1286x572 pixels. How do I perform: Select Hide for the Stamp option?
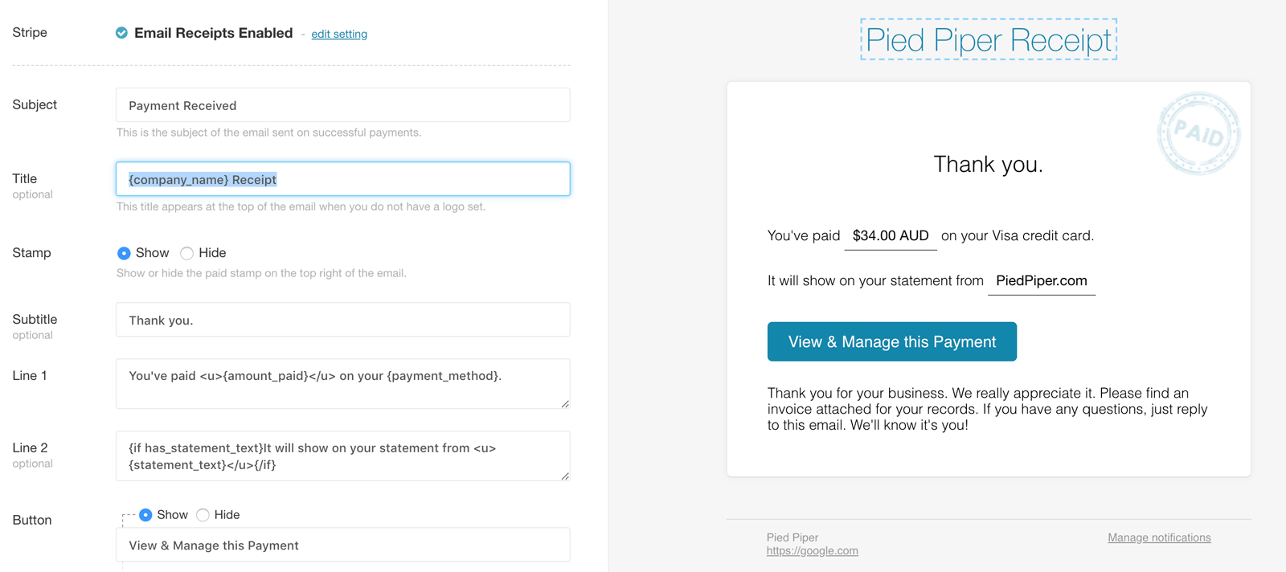point(187,253)
